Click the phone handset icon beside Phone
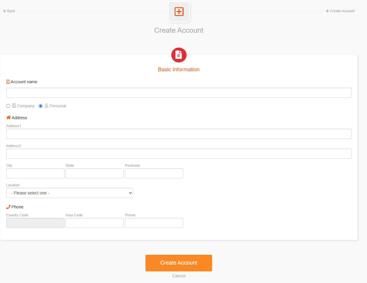Viewport: 367px width, 283px height. (x=8, y=207)
